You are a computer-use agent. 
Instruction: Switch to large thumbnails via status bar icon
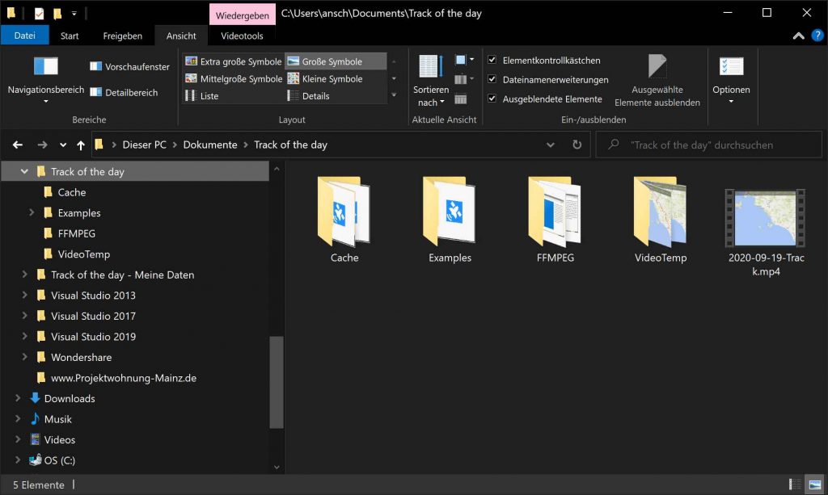tap(813, 485)
